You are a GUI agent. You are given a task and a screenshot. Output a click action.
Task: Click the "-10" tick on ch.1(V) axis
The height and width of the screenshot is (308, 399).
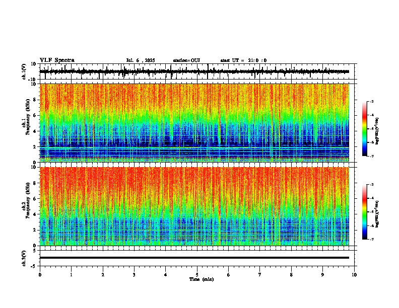(x=32, y=80)
